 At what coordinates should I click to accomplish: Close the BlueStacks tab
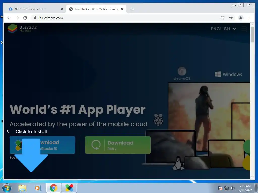pos(122,9)
